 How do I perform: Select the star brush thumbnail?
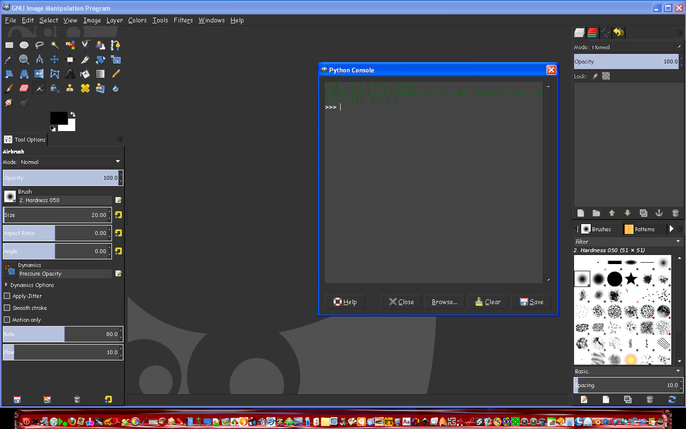coord(631,278)
